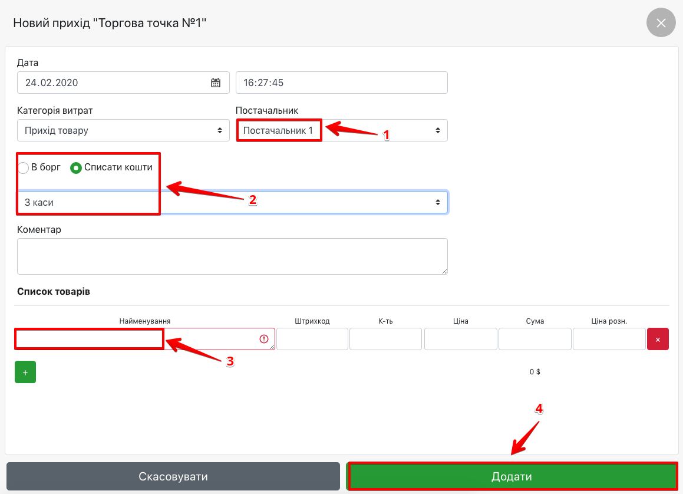
Task: Close the new receipt dialog with X
Action: point(661,23)
